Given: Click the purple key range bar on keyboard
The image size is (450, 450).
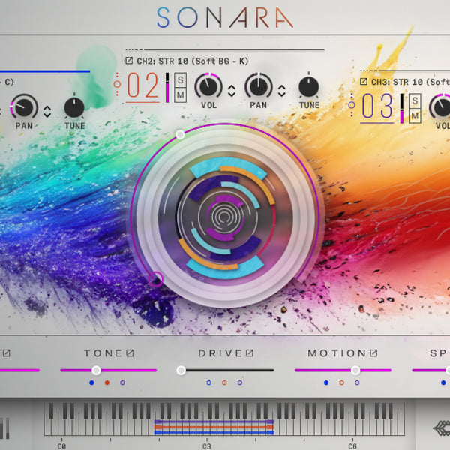Looking at the screenshot, I should [214, 421].
